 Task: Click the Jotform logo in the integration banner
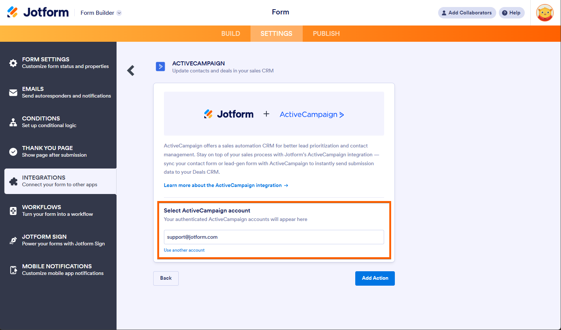tap(229, 114)
